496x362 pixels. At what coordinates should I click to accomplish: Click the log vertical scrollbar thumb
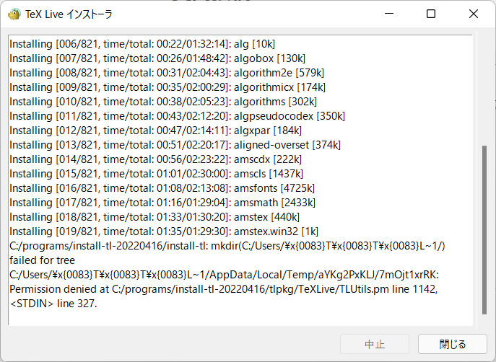pos(484,229)
